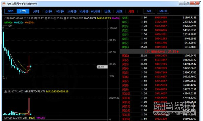Toggle the MA indicator button

pos(149,11)
